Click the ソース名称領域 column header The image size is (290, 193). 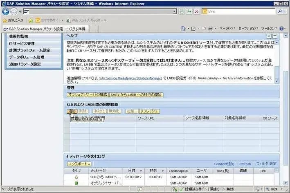coord(203,118)
